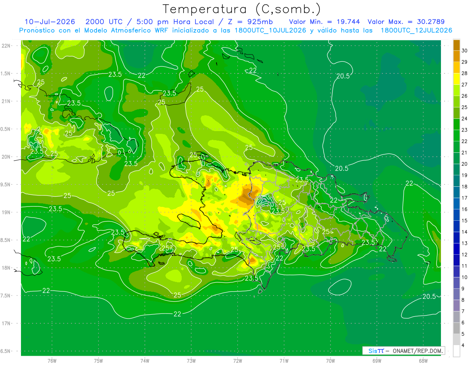
Task: Click the '18N' latitude axis label
Action: [x=6, y=268]
